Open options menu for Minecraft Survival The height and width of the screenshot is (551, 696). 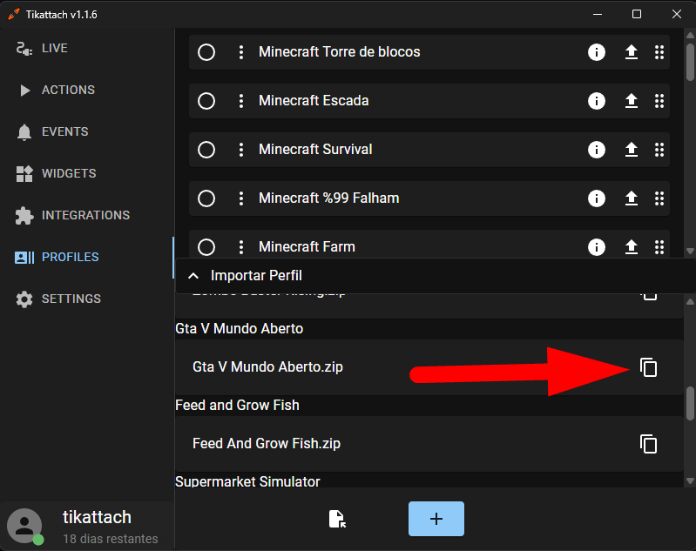(241, 150)
